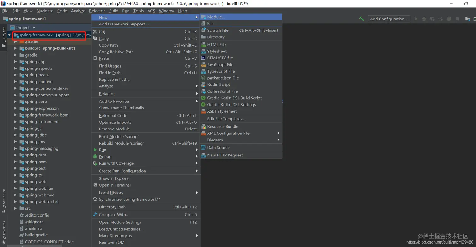Open the XML Configuration File submenu
Screen dimensions: 476x247
241,133
